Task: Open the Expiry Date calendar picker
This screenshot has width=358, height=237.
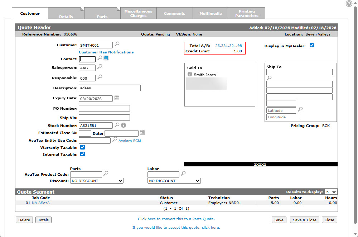Action: pos(117,98)
